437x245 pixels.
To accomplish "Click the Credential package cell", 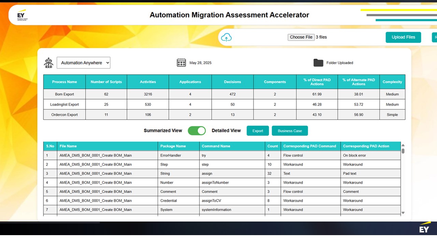I will point(179,201).
